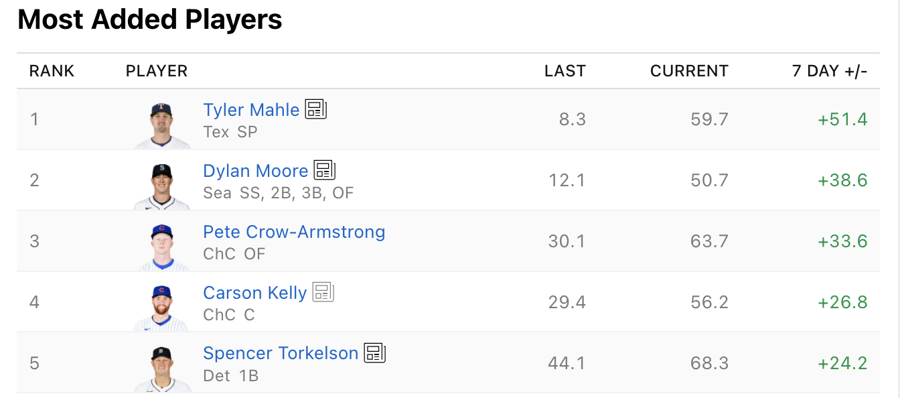Open Spencer Torkelson player page link

(281, 353)
